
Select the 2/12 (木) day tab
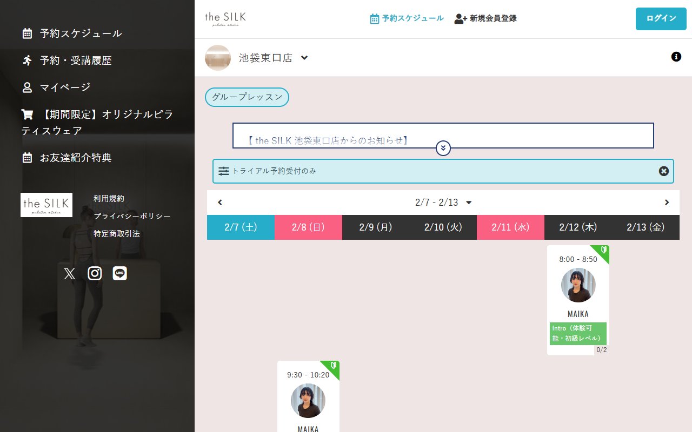click(578, 227)
